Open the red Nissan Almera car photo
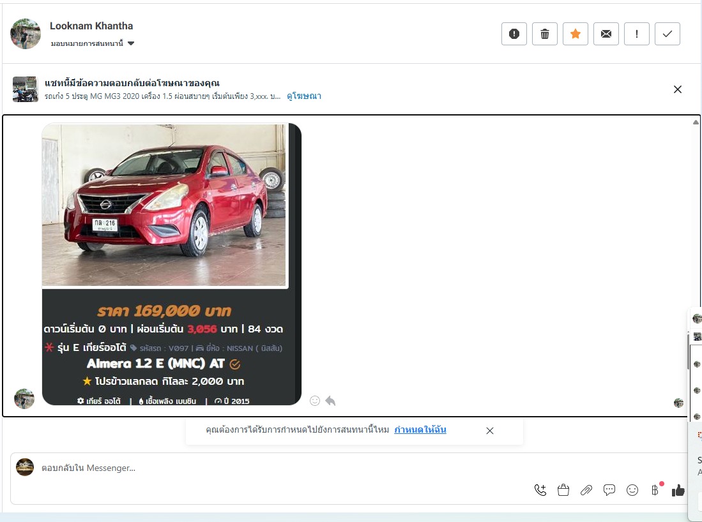Viewport: 702px width, 522px height. tap(164, 205)
